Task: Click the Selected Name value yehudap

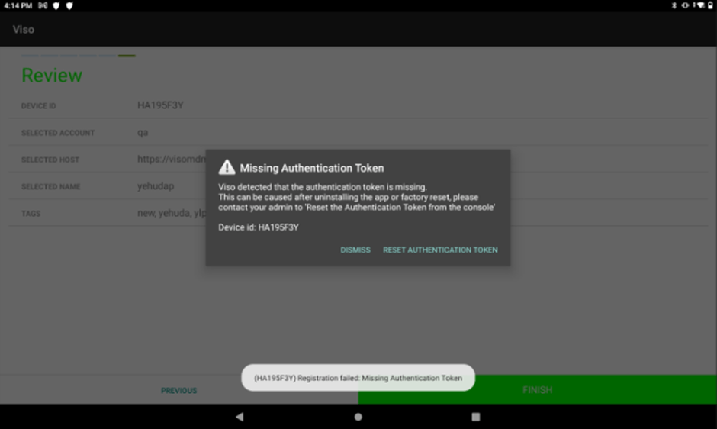Action: click(x=157, y=186)
